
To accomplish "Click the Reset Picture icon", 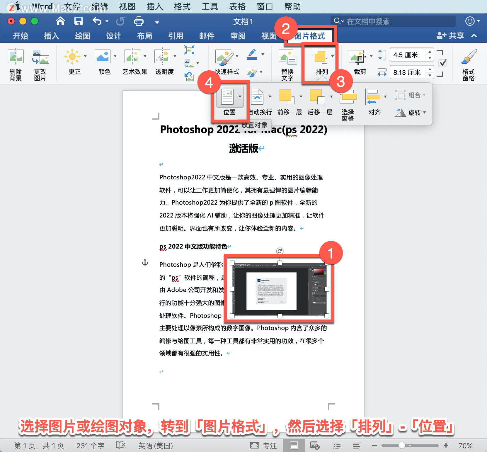I will [x=189, y=77].
